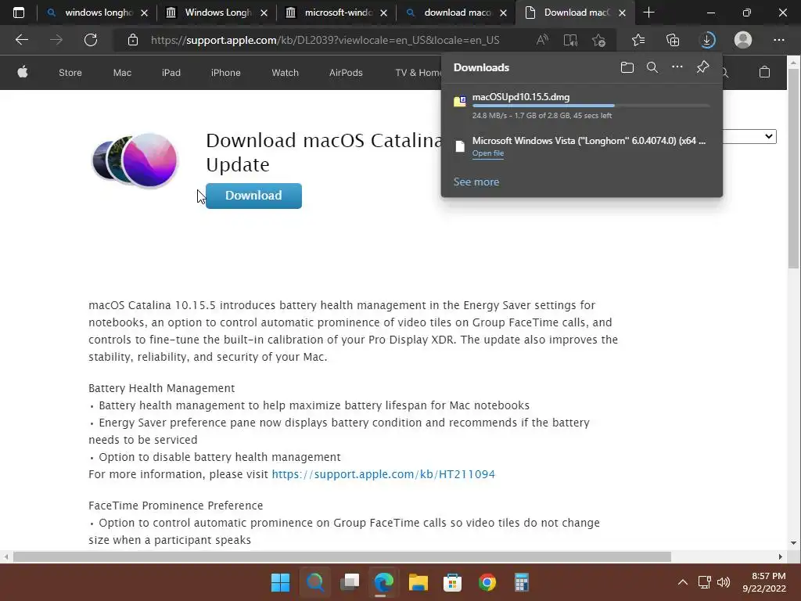801x601 pixels.
Task: Open iPhone in Apple navigation
Action: (226, 73)
